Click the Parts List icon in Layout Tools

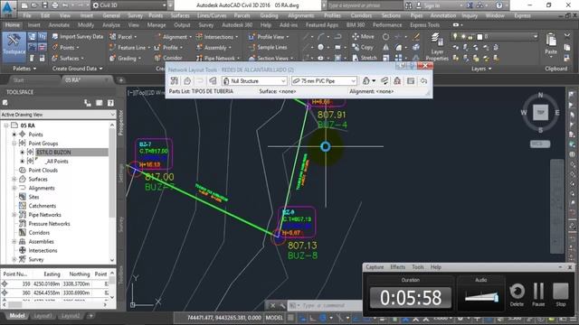pos(213,81)
